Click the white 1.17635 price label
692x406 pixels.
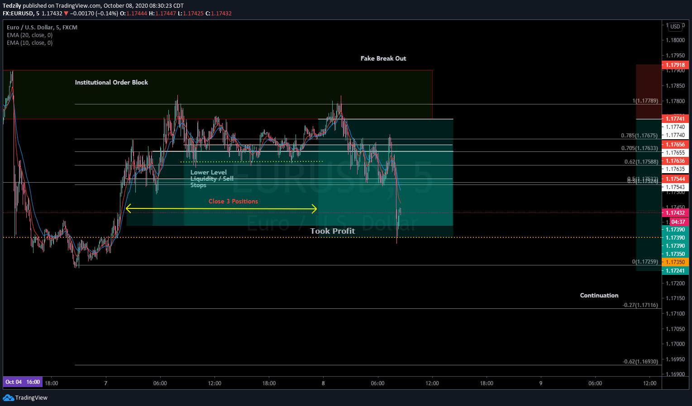[x=675, y=169]
